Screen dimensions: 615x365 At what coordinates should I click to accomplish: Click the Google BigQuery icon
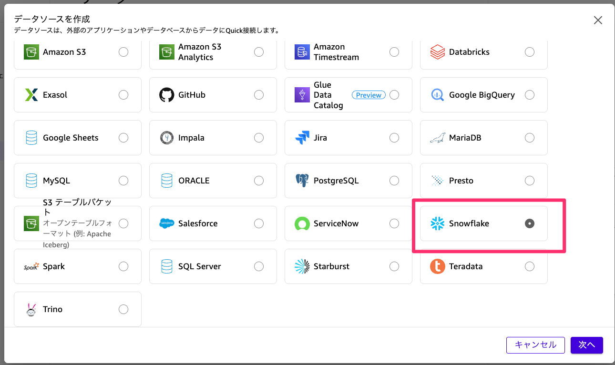click(x=437, y=95)
